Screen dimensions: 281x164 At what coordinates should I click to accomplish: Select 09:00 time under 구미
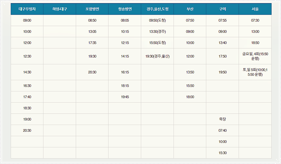222,31
